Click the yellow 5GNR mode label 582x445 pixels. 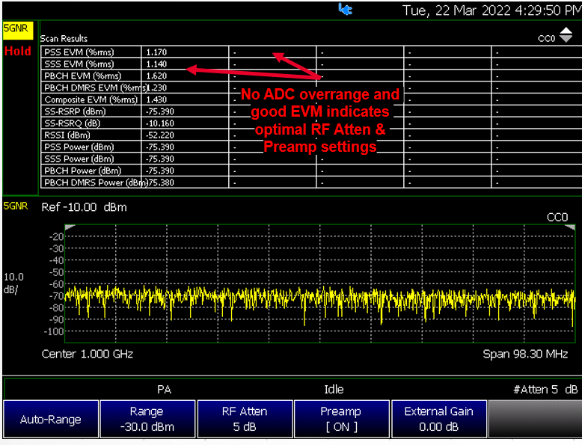(17, 30)
